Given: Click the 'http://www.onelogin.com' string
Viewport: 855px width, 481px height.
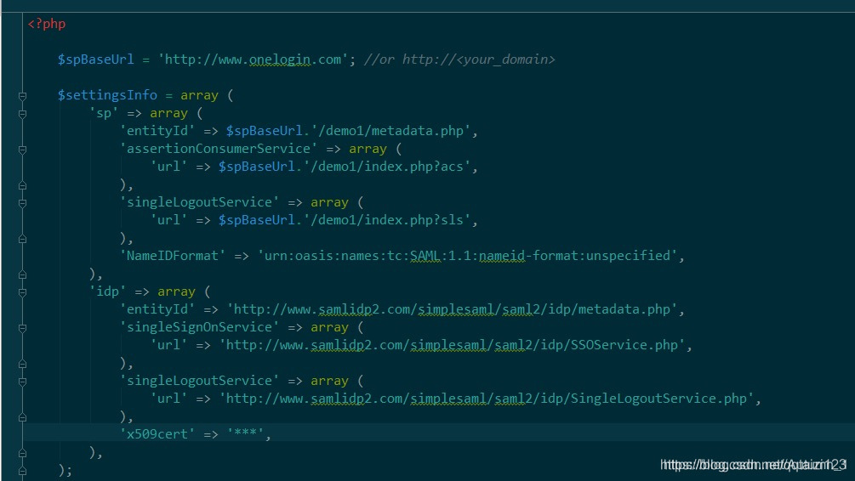Looking at the screenshot, I should coord(253,59).
